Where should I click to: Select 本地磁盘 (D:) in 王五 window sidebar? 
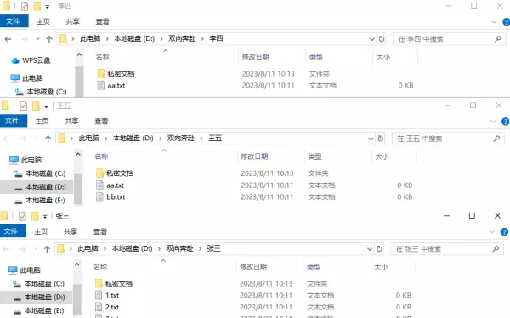point(40,187)
